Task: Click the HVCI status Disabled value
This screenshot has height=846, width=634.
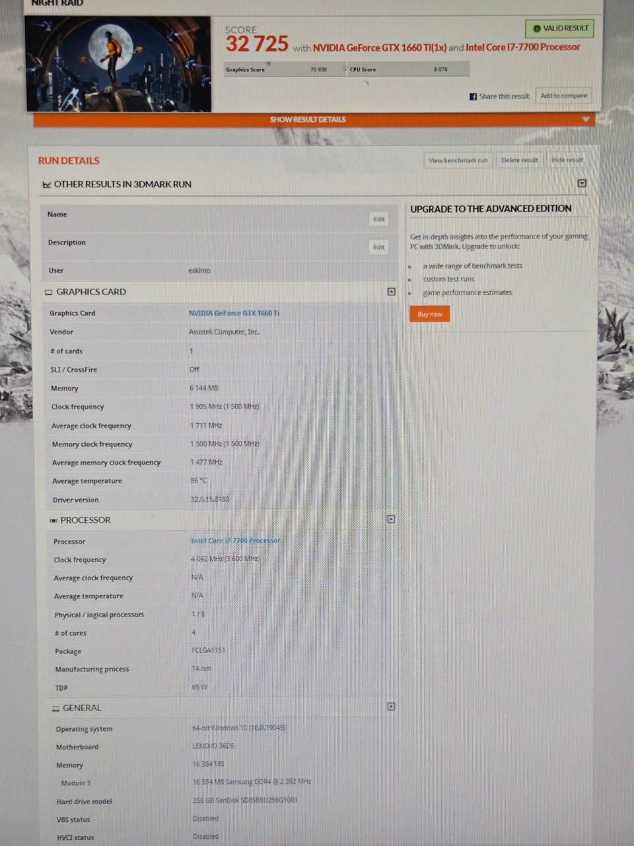Action: coord(205,836)
